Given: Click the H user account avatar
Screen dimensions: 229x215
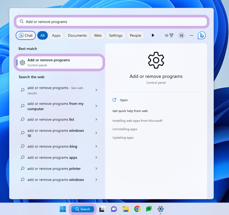Looking at the screenshot, I should coord(181,35).
